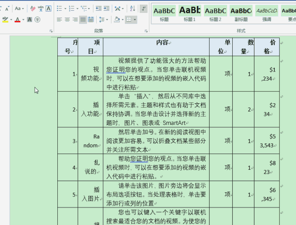Open the Change Case Aa dropdown
Image resolution: width=296 pixels, height=225 pixels.
(x=19, y=8)
